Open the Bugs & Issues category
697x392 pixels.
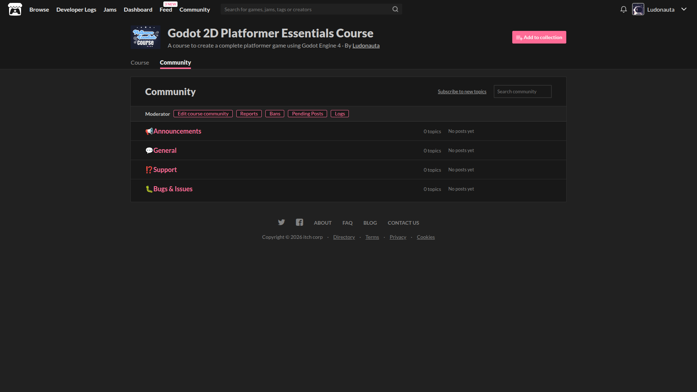[x=173, y=189]
